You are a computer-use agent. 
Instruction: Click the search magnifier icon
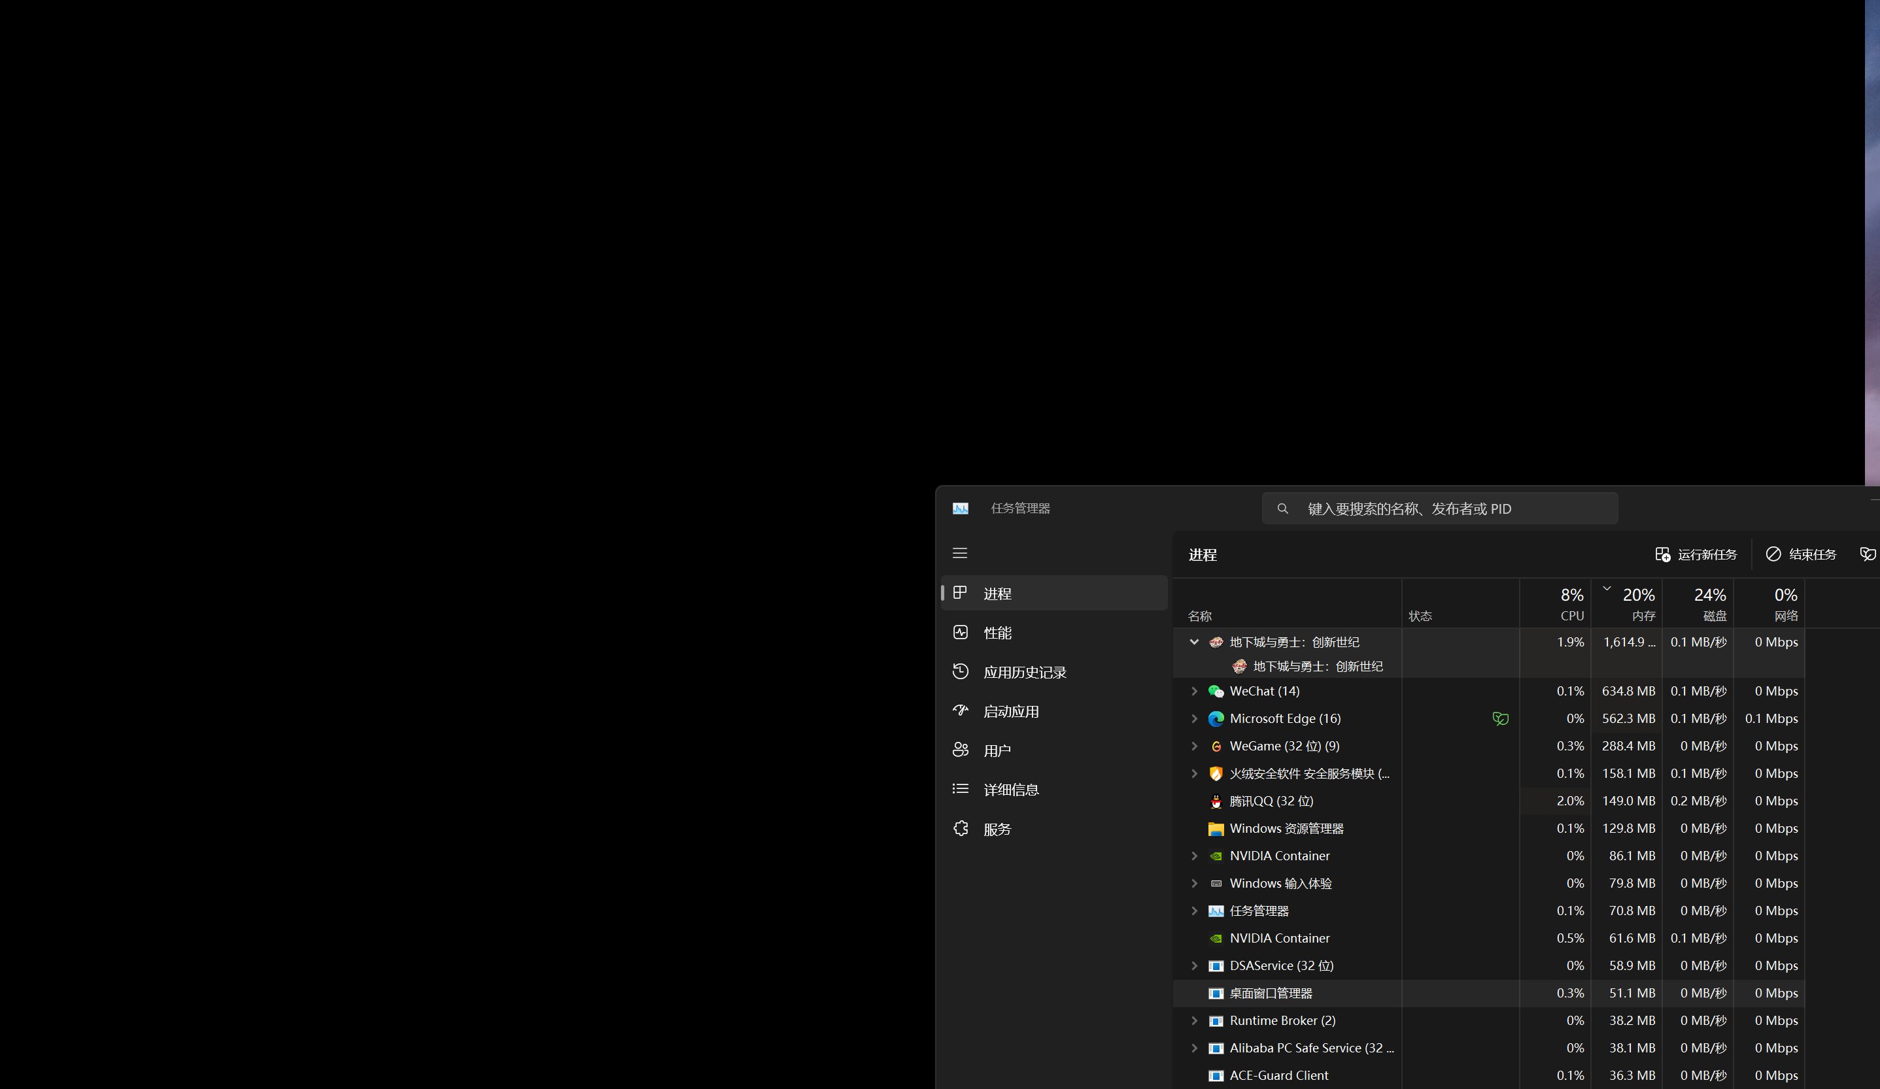coord(1282,509)
